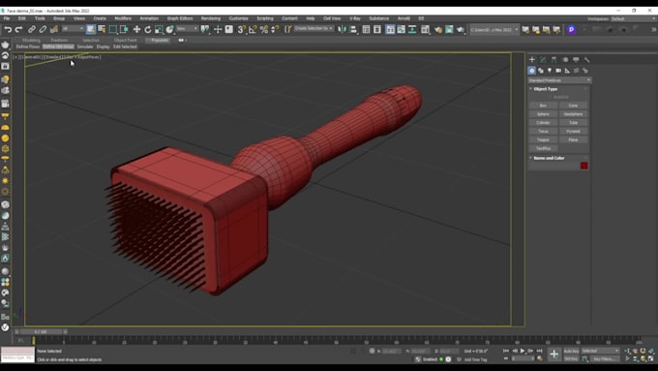Toggle the Ribbon display icon
658x371 pixels.
point(390,29)
